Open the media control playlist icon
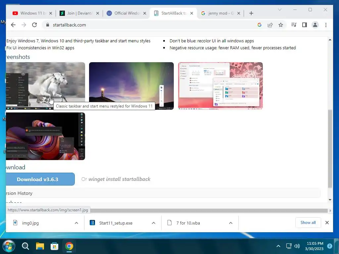Screen dimensions: 339x254 click(x=294, y=25)
